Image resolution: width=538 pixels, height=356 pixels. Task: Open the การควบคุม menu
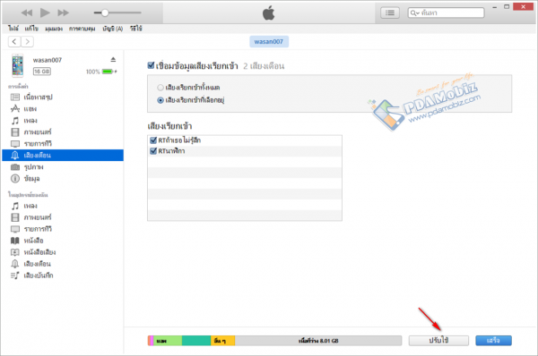pyautogui.click(x=82, y=29)
